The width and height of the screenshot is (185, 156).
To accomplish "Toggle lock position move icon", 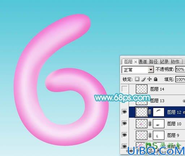I will (x=149, y=79).
